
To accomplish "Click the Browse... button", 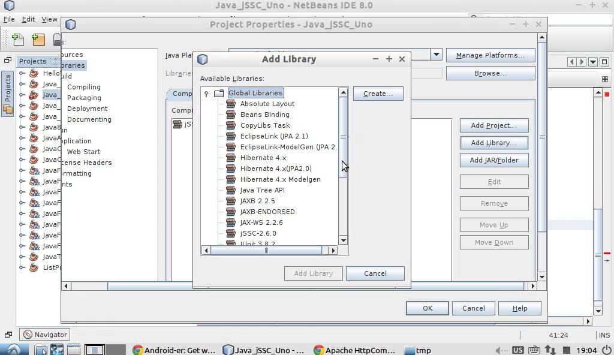I will (x=490, y=73).
